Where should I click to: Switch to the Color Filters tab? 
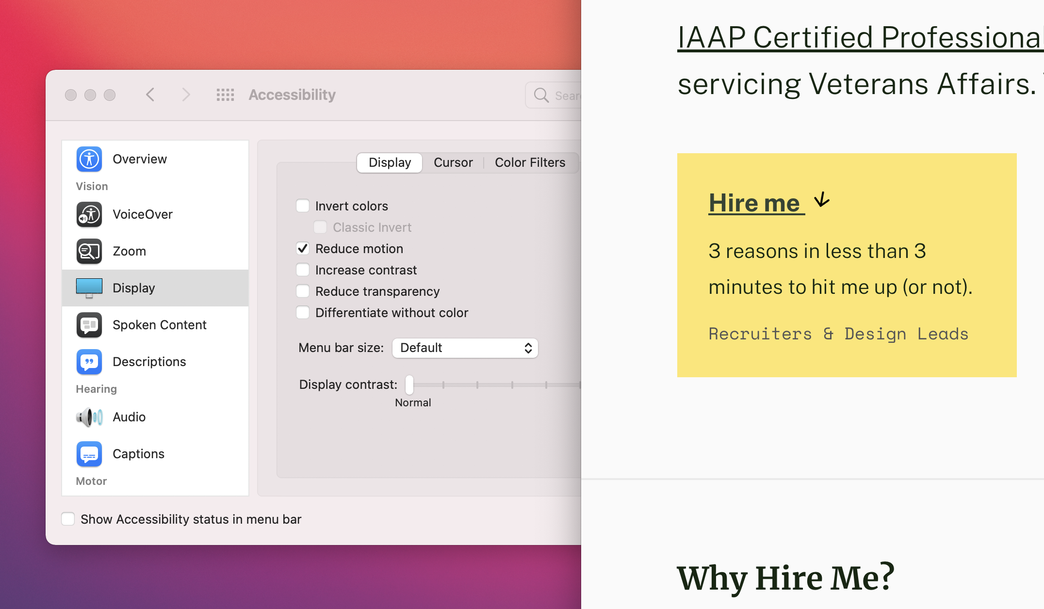point(530,161)
